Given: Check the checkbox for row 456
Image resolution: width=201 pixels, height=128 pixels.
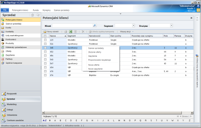Looking at the screenshot, I should click(x=45, y=56).
